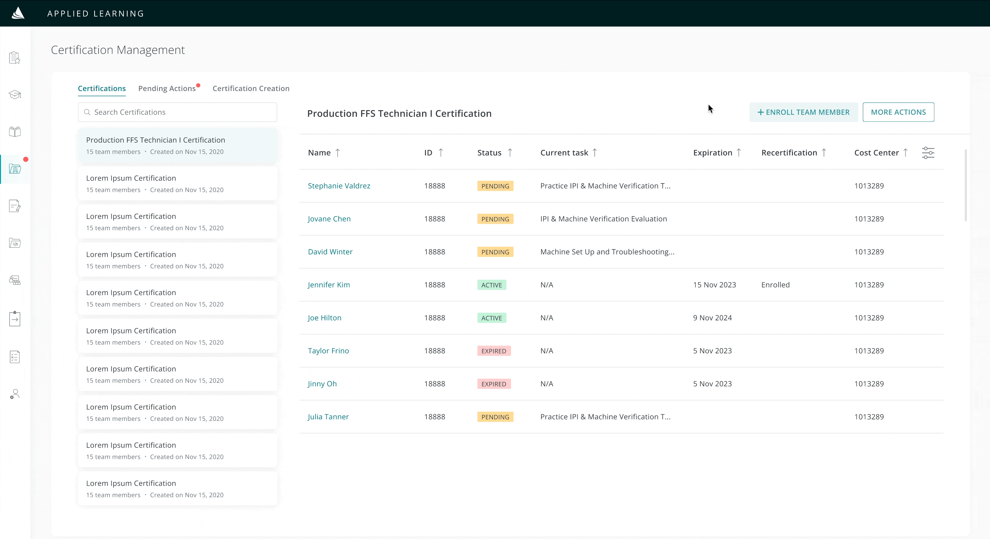Click the Search Certifications field
The height and width of the screenshot is (539, 990).
[177, 112]
